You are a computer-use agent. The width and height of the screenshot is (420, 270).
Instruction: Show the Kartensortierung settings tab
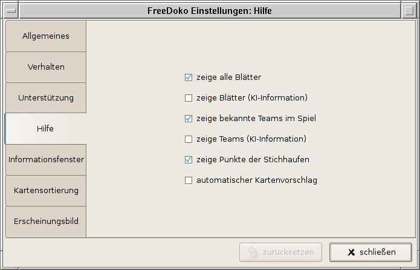coord(46,191)
